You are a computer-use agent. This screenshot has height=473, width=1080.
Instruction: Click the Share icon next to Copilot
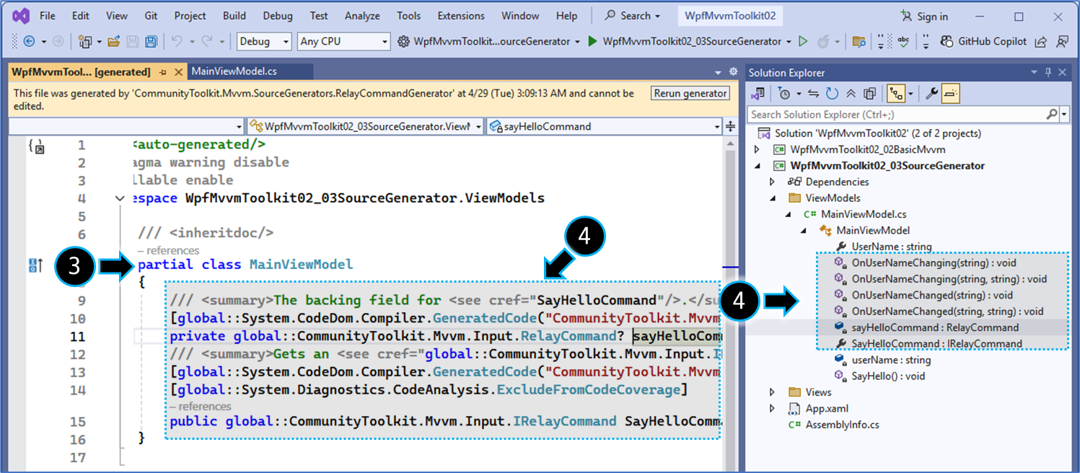(x=1040, y=42)
